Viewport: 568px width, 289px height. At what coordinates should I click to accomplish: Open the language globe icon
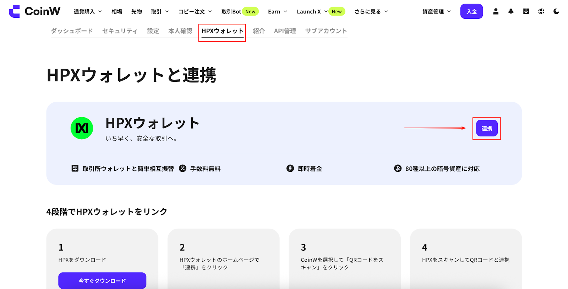[x=541, y=11]
